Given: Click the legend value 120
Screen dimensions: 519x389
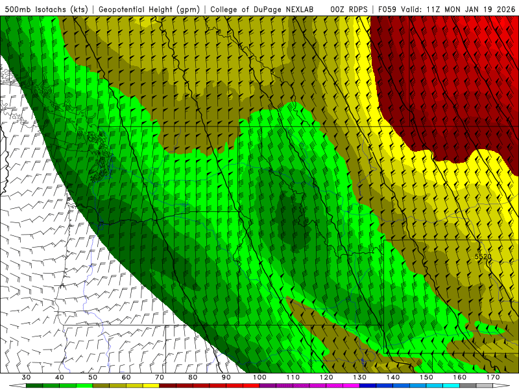Looking at the screenshot, I should 326,377.
